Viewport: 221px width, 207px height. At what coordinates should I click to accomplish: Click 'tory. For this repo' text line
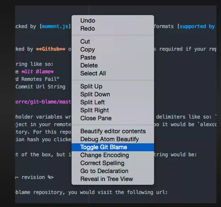[x=43, y=132]
